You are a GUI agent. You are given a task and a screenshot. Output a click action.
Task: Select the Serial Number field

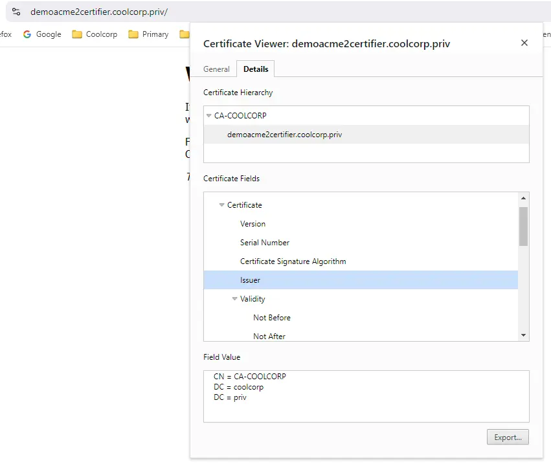[265, 243]
